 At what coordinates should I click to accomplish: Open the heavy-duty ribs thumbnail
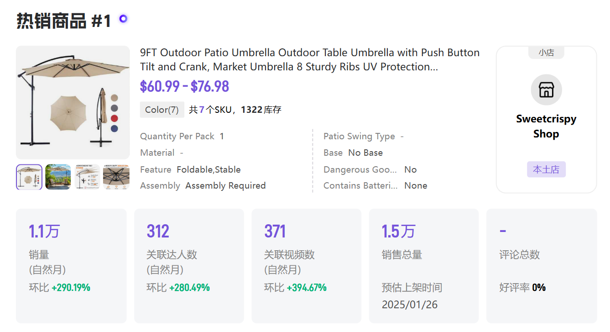[116, 177]
